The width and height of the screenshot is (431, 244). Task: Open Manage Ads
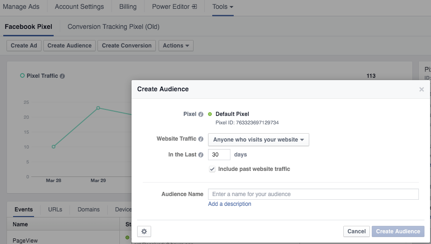21,7
